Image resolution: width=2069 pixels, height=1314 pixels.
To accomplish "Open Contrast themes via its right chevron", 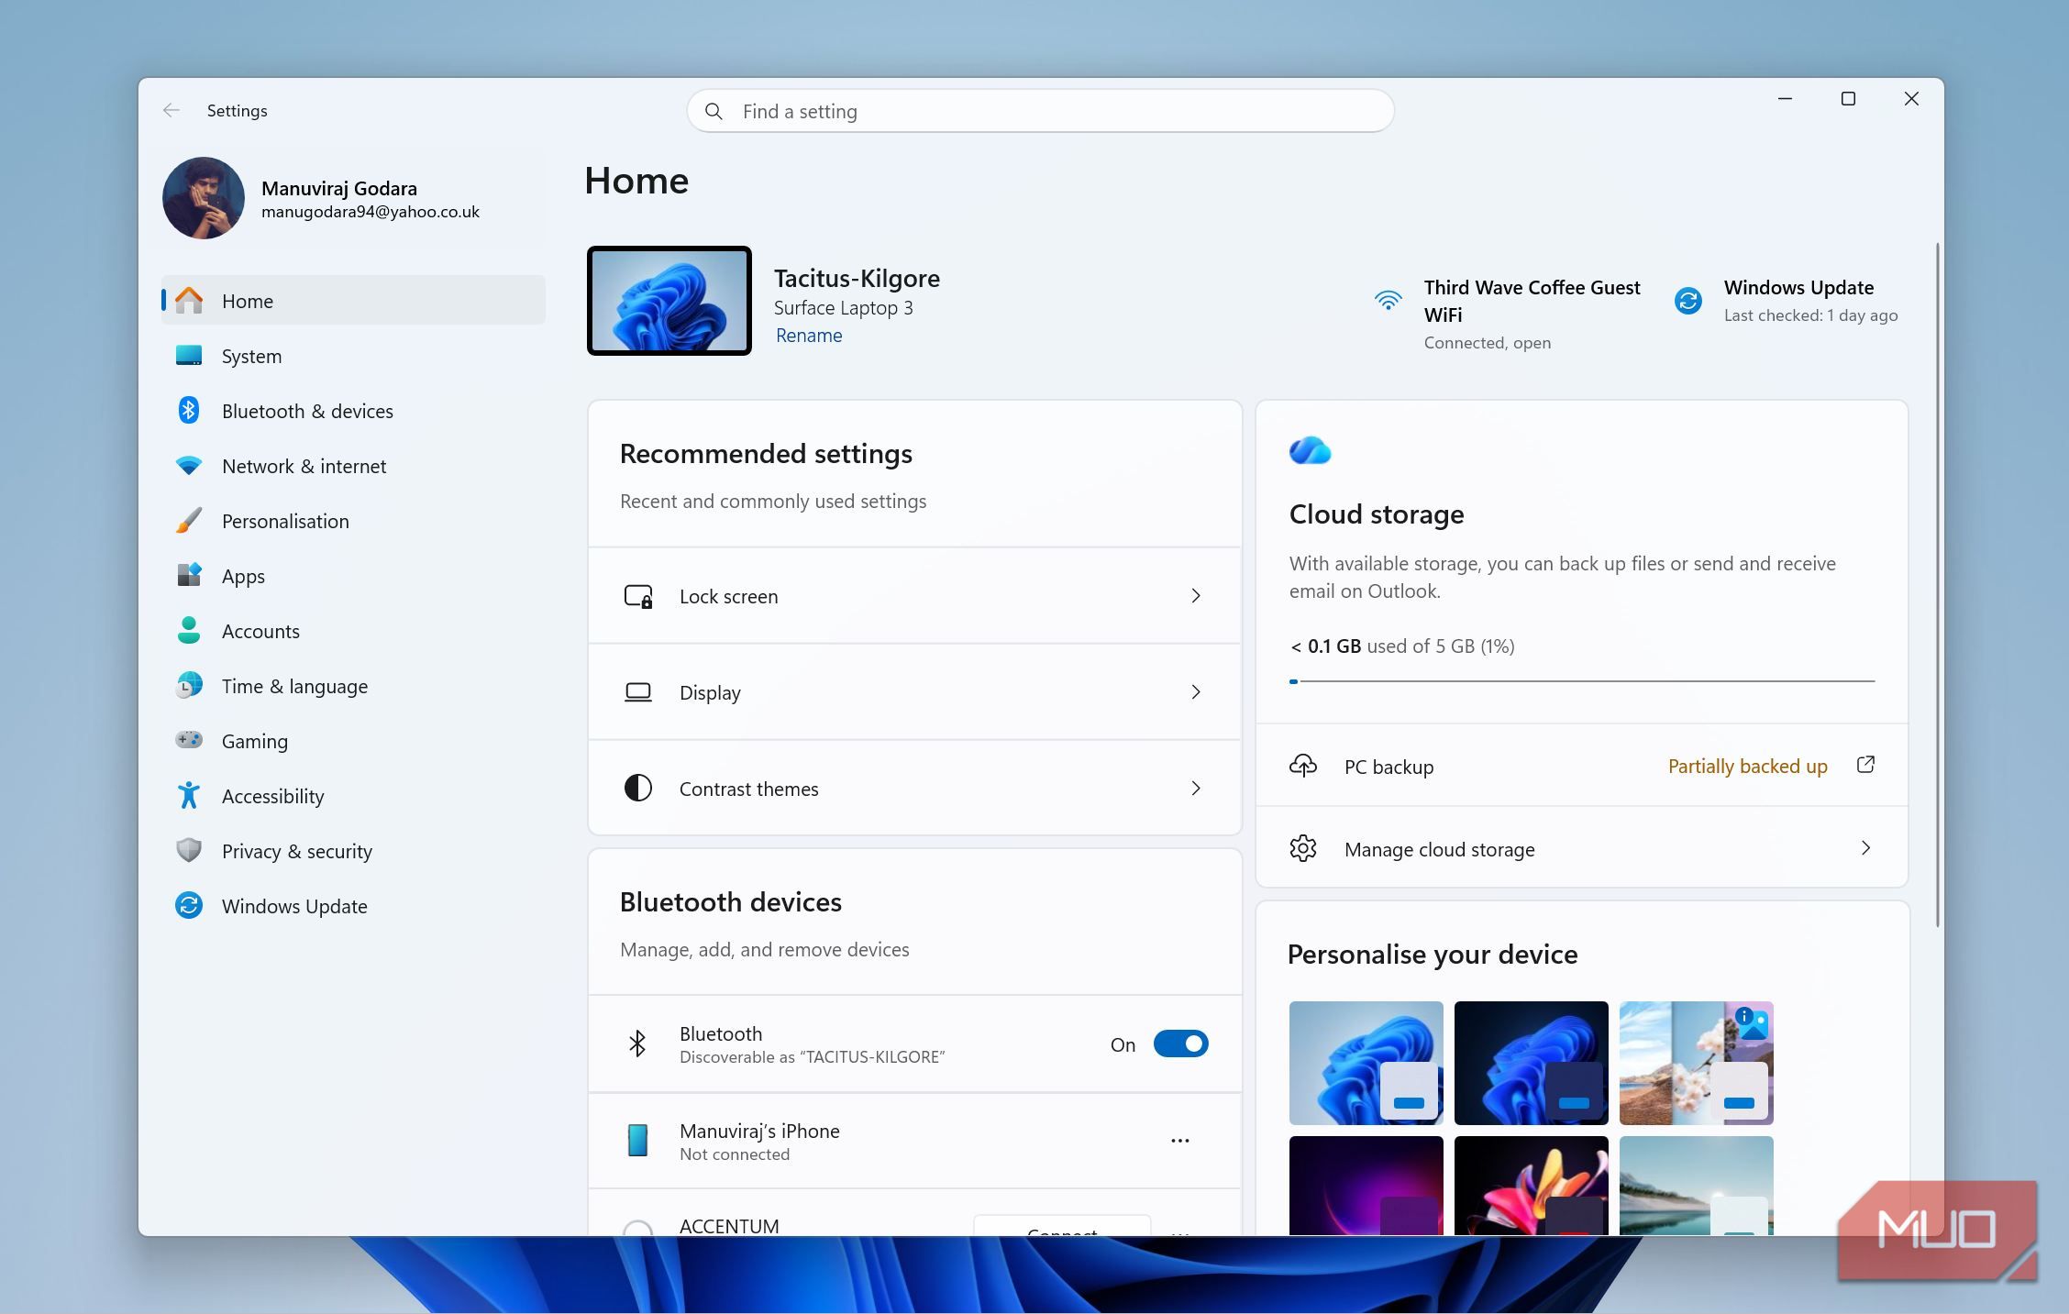I will click(1196, 789).
